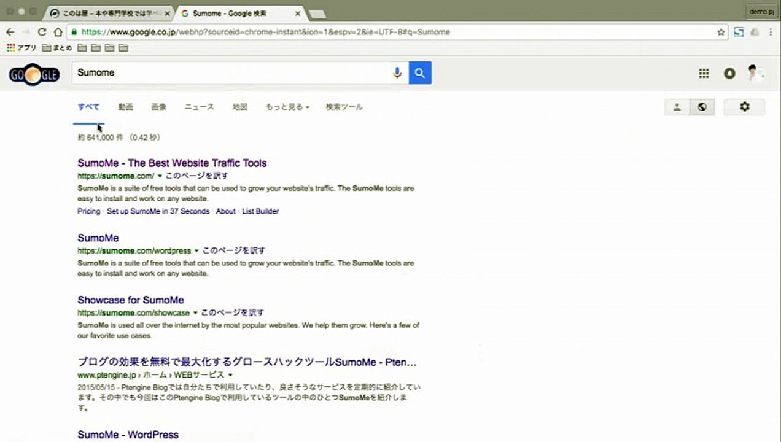
Task: Open the Google account avatar menu
Action: click(x=755, y=74)
